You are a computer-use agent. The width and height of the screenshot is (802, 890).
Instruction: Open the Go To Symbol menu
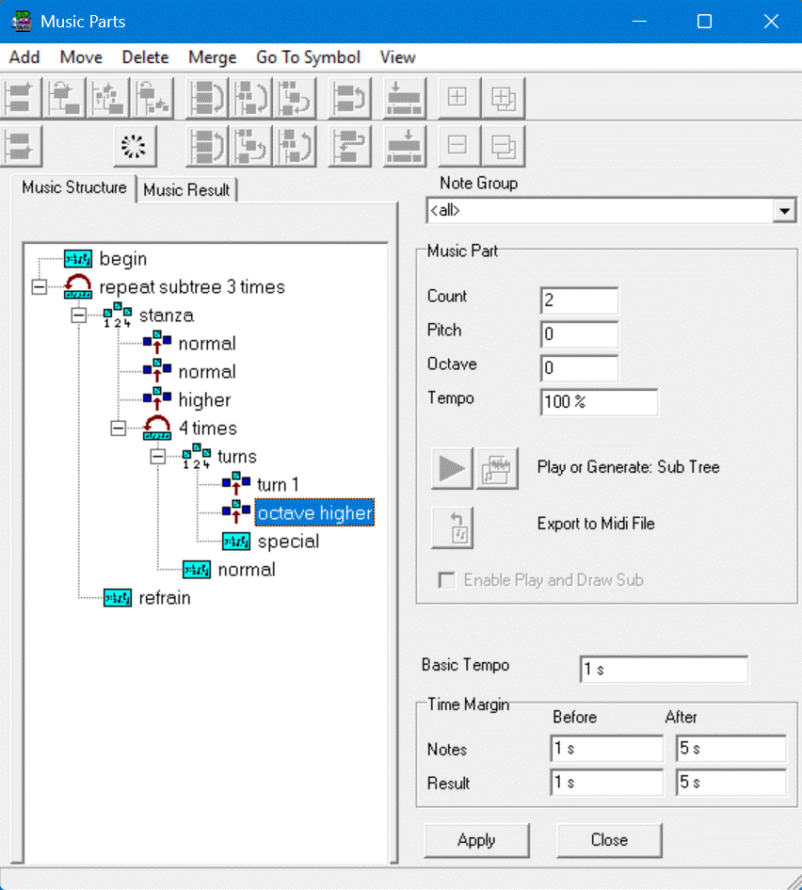click(x=308, y=57)
